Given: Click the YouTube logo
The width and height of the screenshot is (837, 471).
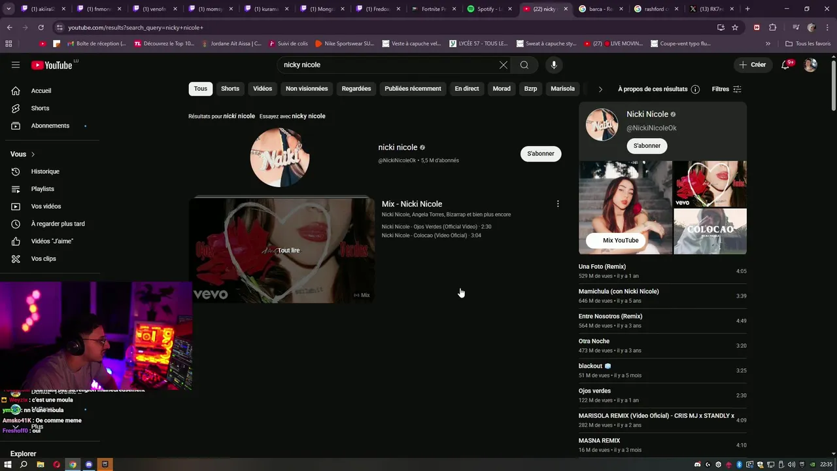Looking at the screenshot, I should (x=52, y=65).
